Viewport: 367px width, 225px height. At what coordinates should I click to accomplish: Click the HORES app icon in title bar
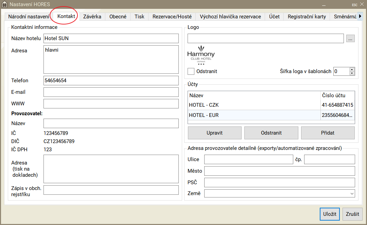point(4,4)
